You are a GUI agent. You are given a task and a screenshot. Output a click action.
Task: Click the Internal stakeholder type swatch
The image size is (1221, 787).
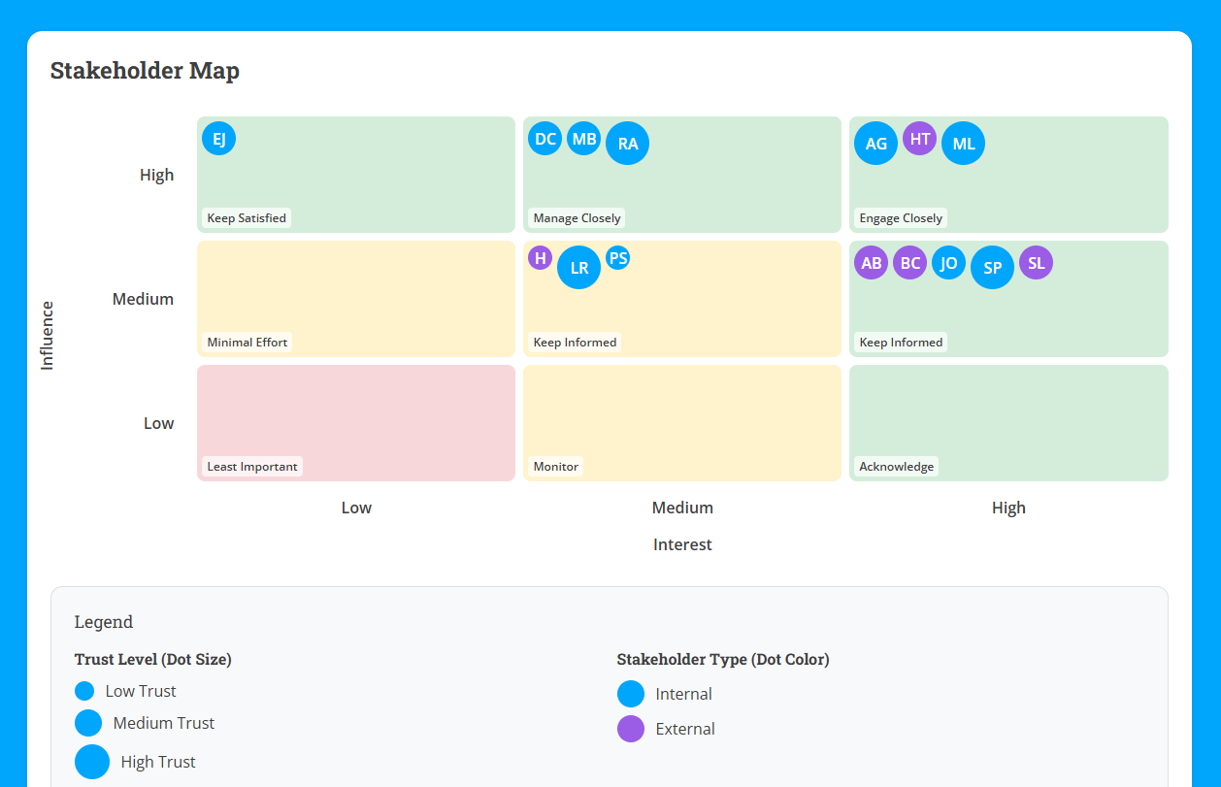(630, 693)
